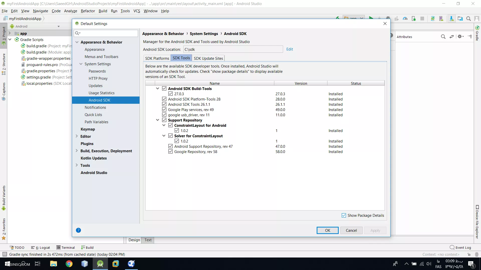Click the help question mark icon

[78, 230]
